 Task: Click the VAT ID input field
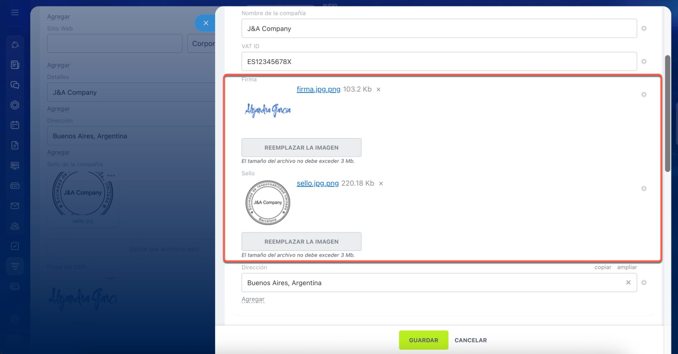pyautogui.click(x=439, y=62)
